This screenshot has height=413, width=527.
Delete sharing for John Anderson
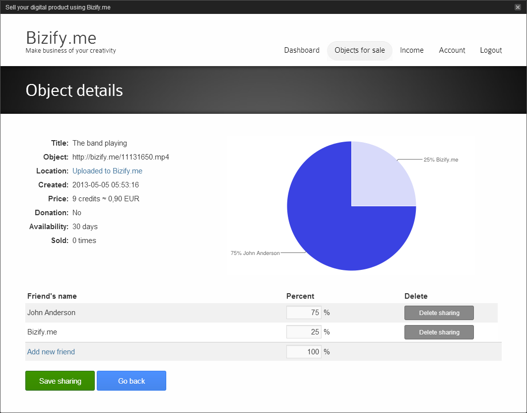click(x=439, y=313)
